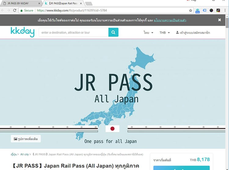Go forward with the browser forward arrow

click(x=9, y=10)
